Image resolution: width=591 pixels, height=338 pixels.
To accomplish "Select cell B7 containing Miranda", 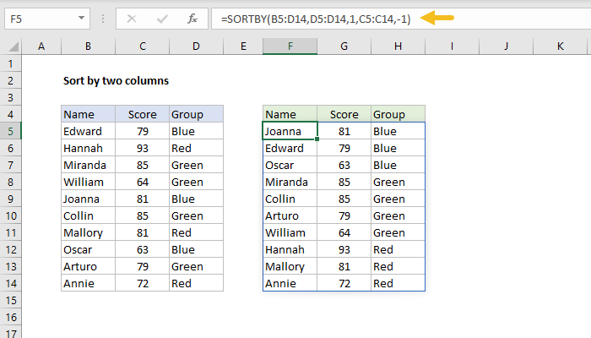I will click(x=88, y=166).
